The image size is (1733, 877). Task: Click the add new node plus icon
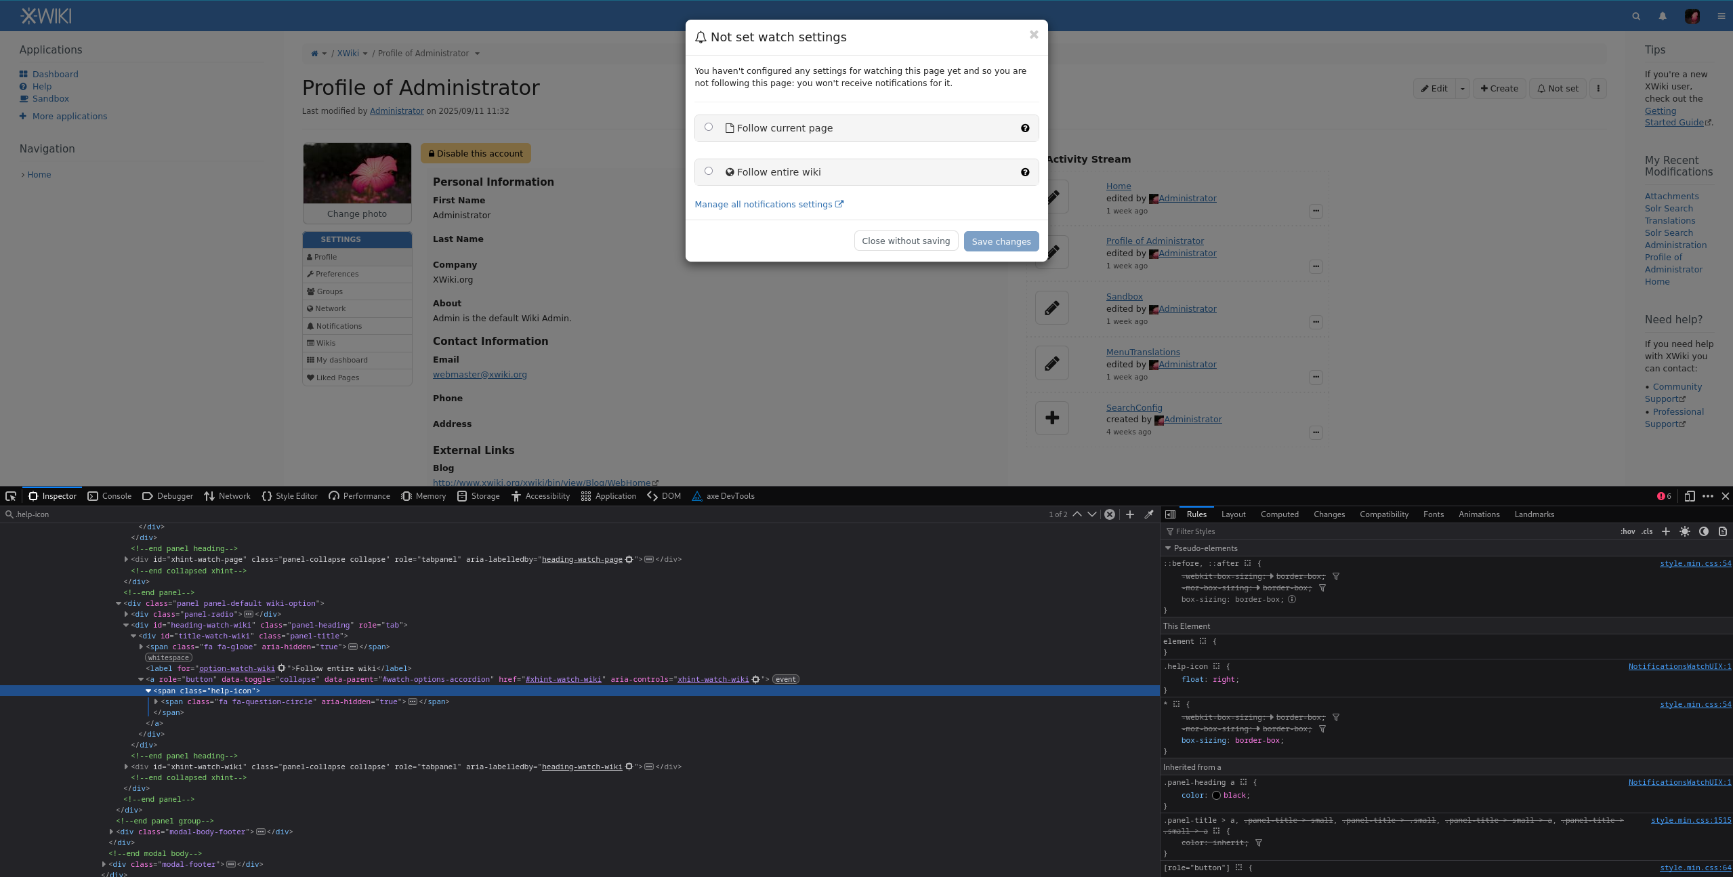pos(1130,514)
